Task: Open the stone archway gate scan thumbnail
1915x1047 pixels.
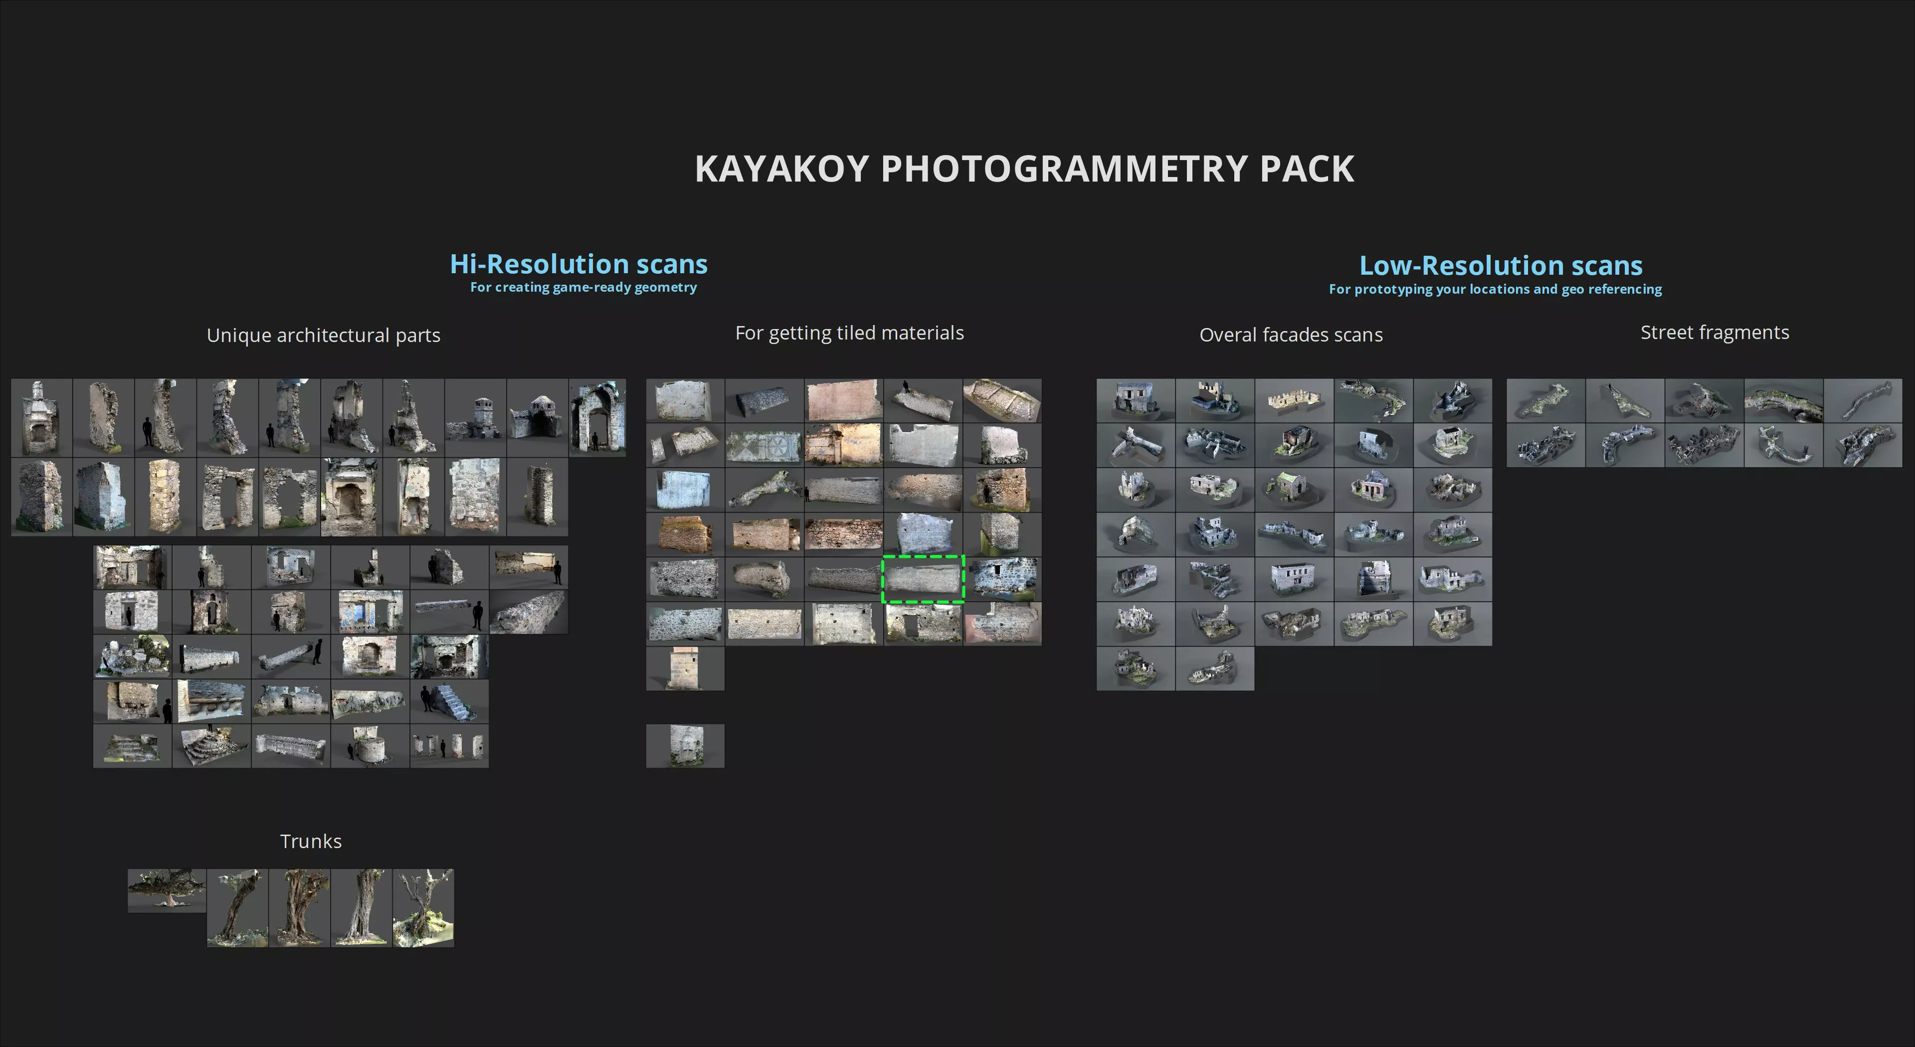Action: (597, 417)
